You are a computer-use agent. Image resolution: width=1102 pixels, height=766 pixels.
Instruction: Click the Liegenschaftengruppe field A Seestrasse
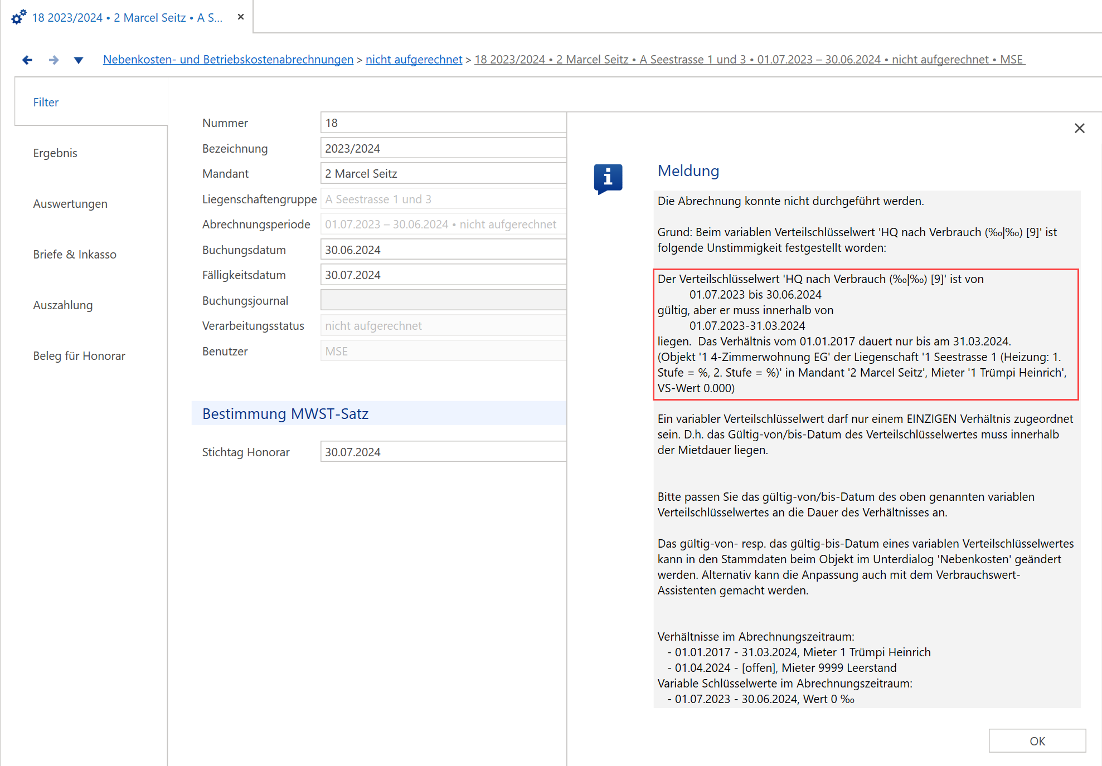point(443,199)
